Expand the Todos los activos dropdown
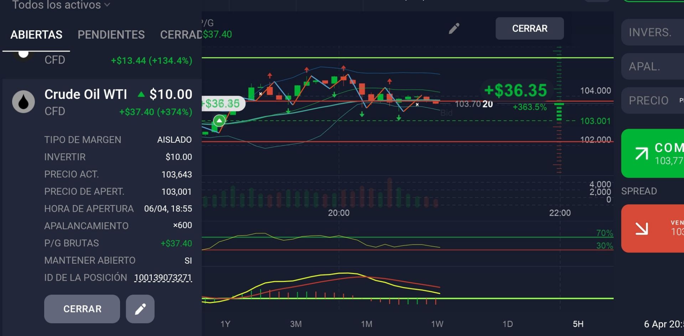The image size is (684, 336). click(x=61, y=5)
